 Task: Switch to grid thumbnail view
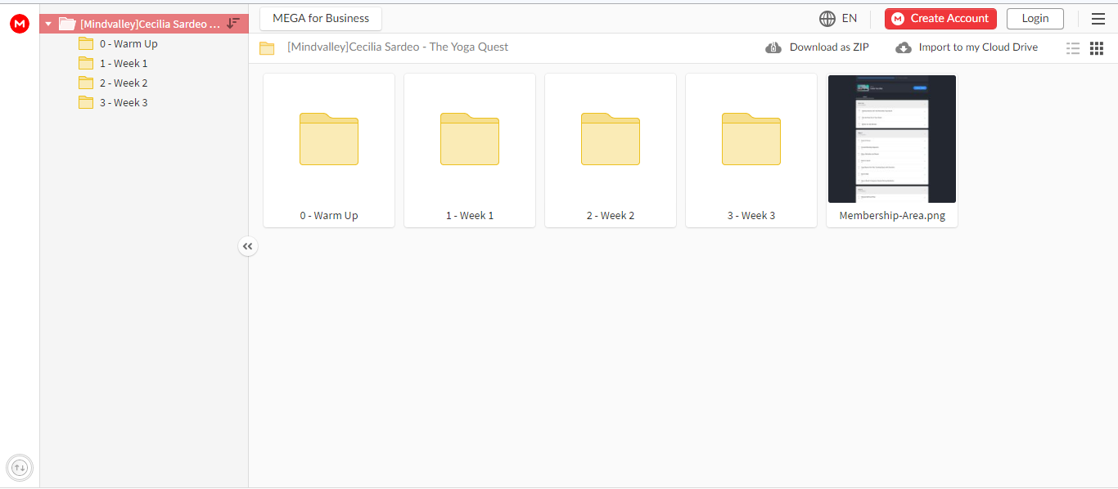point(1097,48)
